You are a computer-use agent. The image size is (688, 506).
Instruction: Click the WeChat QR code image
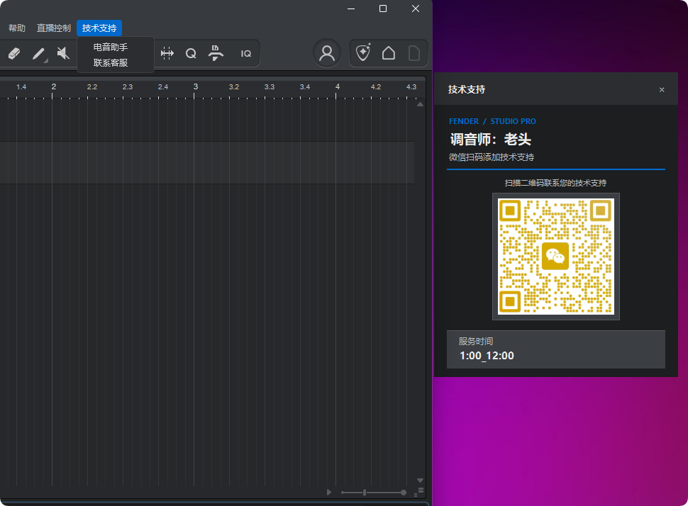556,257
